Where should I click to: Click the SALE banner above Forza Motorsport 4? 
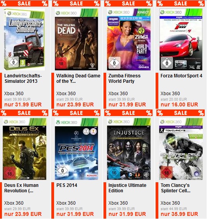click(x=180, y=3)
